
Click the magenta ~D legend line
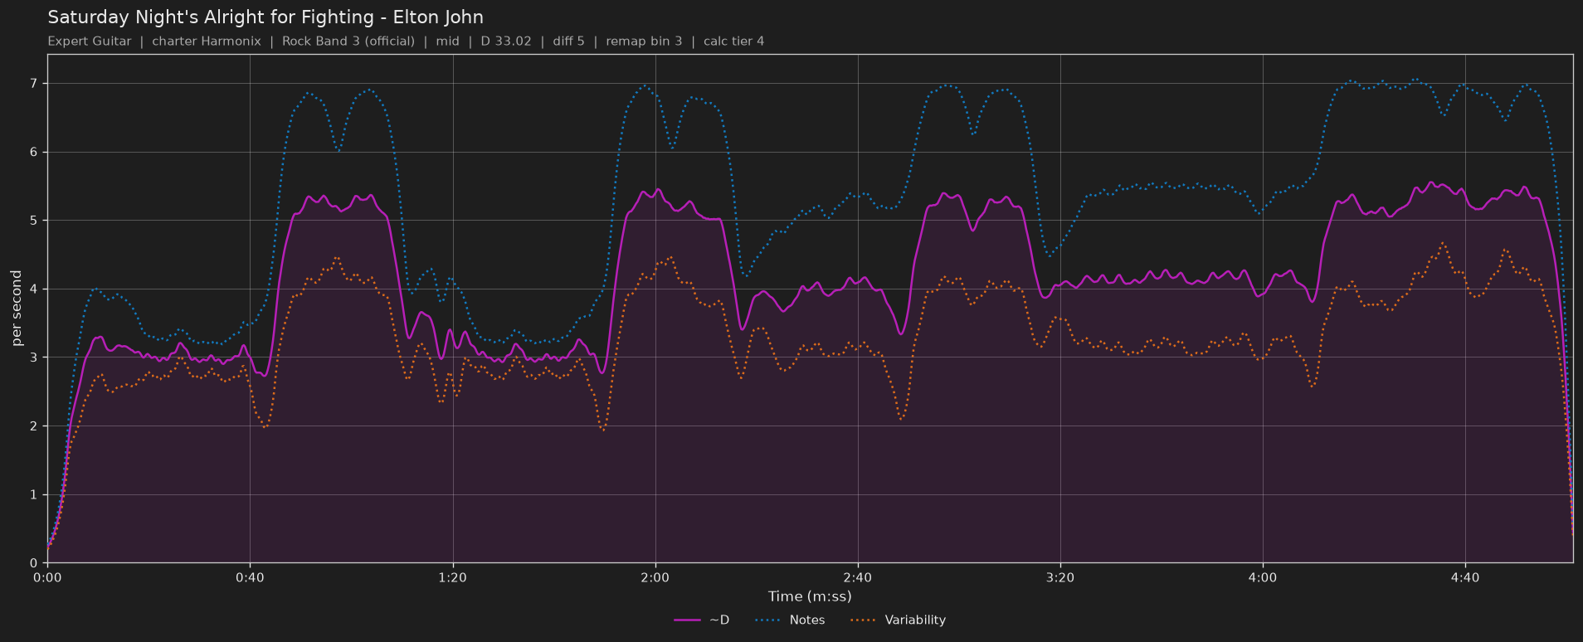pos(687,620)
